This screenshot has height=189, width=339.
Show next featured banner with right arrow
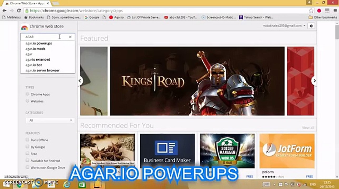[314, 81]
